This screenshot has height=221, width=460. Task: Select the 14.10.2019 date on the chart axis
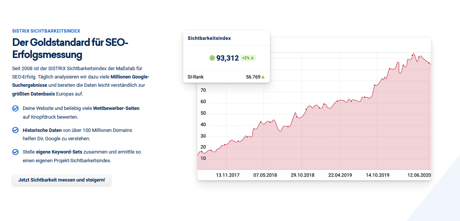(x=378, y=175)
